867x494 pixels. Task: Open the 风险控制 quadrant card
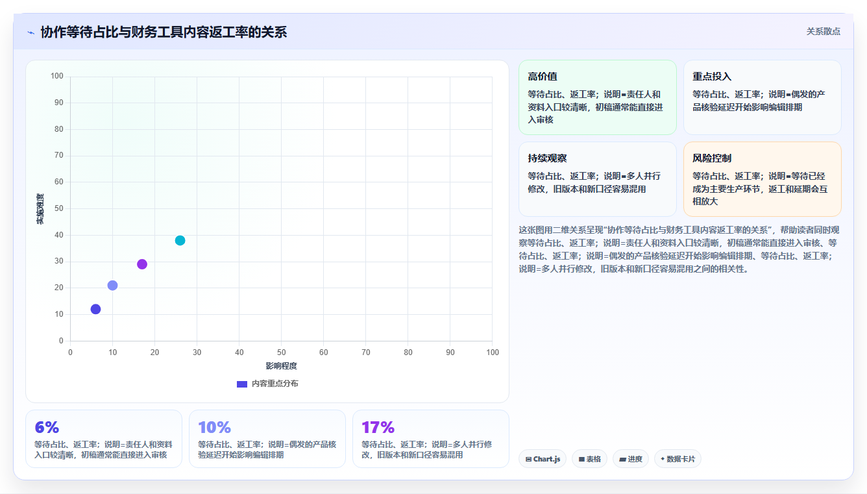pos(763,179)
